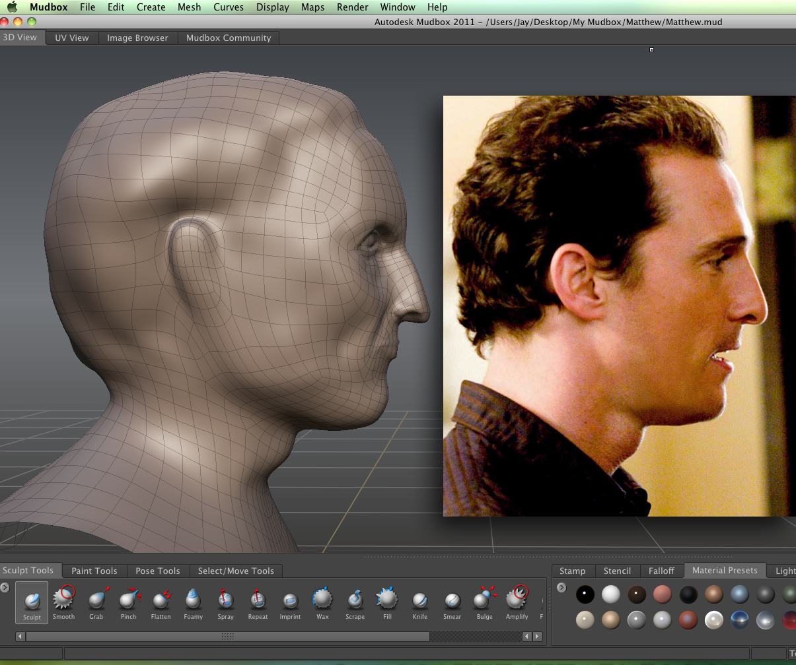Select the Knife tool
This screenshot has width=796, height=665.
tap(419, 600)
